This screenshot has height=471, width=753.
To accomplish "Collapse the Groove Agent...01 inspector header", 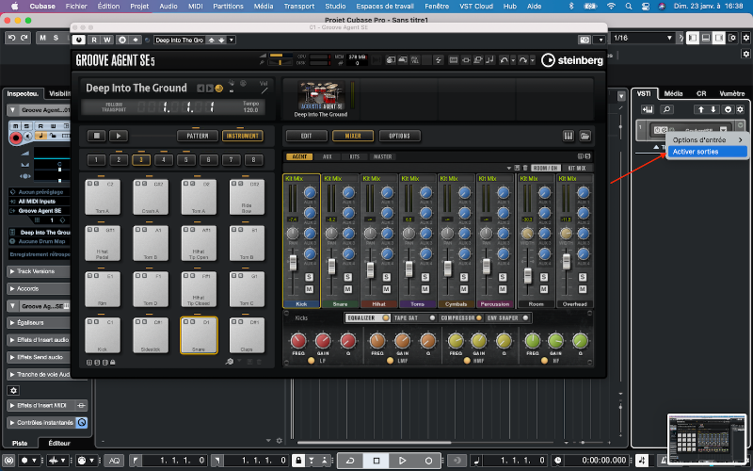I will [12, 110].
